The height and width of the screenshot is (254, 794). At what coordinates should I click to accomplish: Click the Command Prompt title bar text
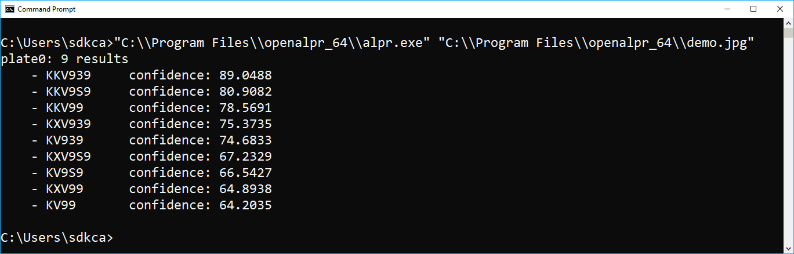click(46, 9)
